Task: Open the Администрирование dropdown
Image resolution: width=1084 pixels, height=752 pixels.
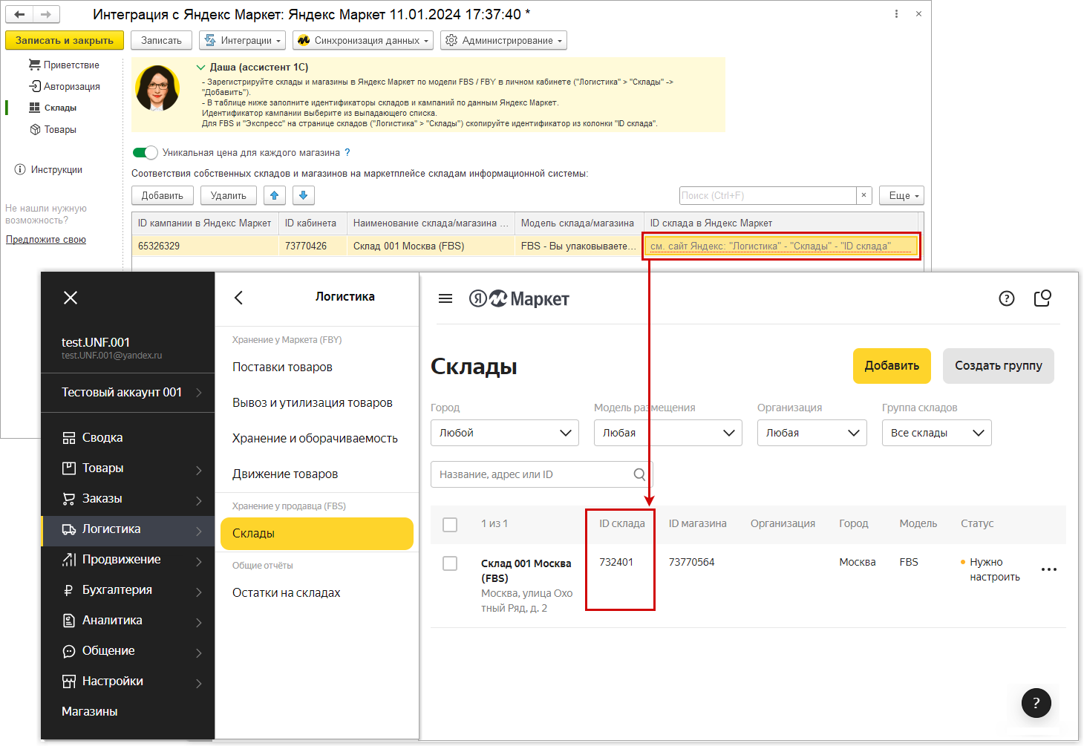Action: 503,40
